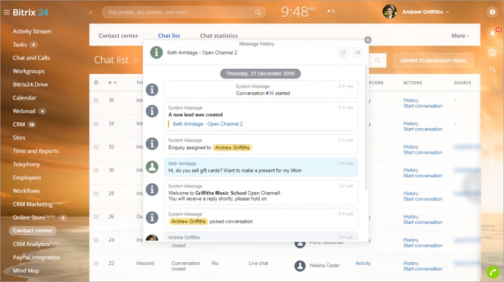Image resolution: width=504 pixels, height=282 pixels.
Task: Open Tasks in sidebar
Action: point(20,44)
